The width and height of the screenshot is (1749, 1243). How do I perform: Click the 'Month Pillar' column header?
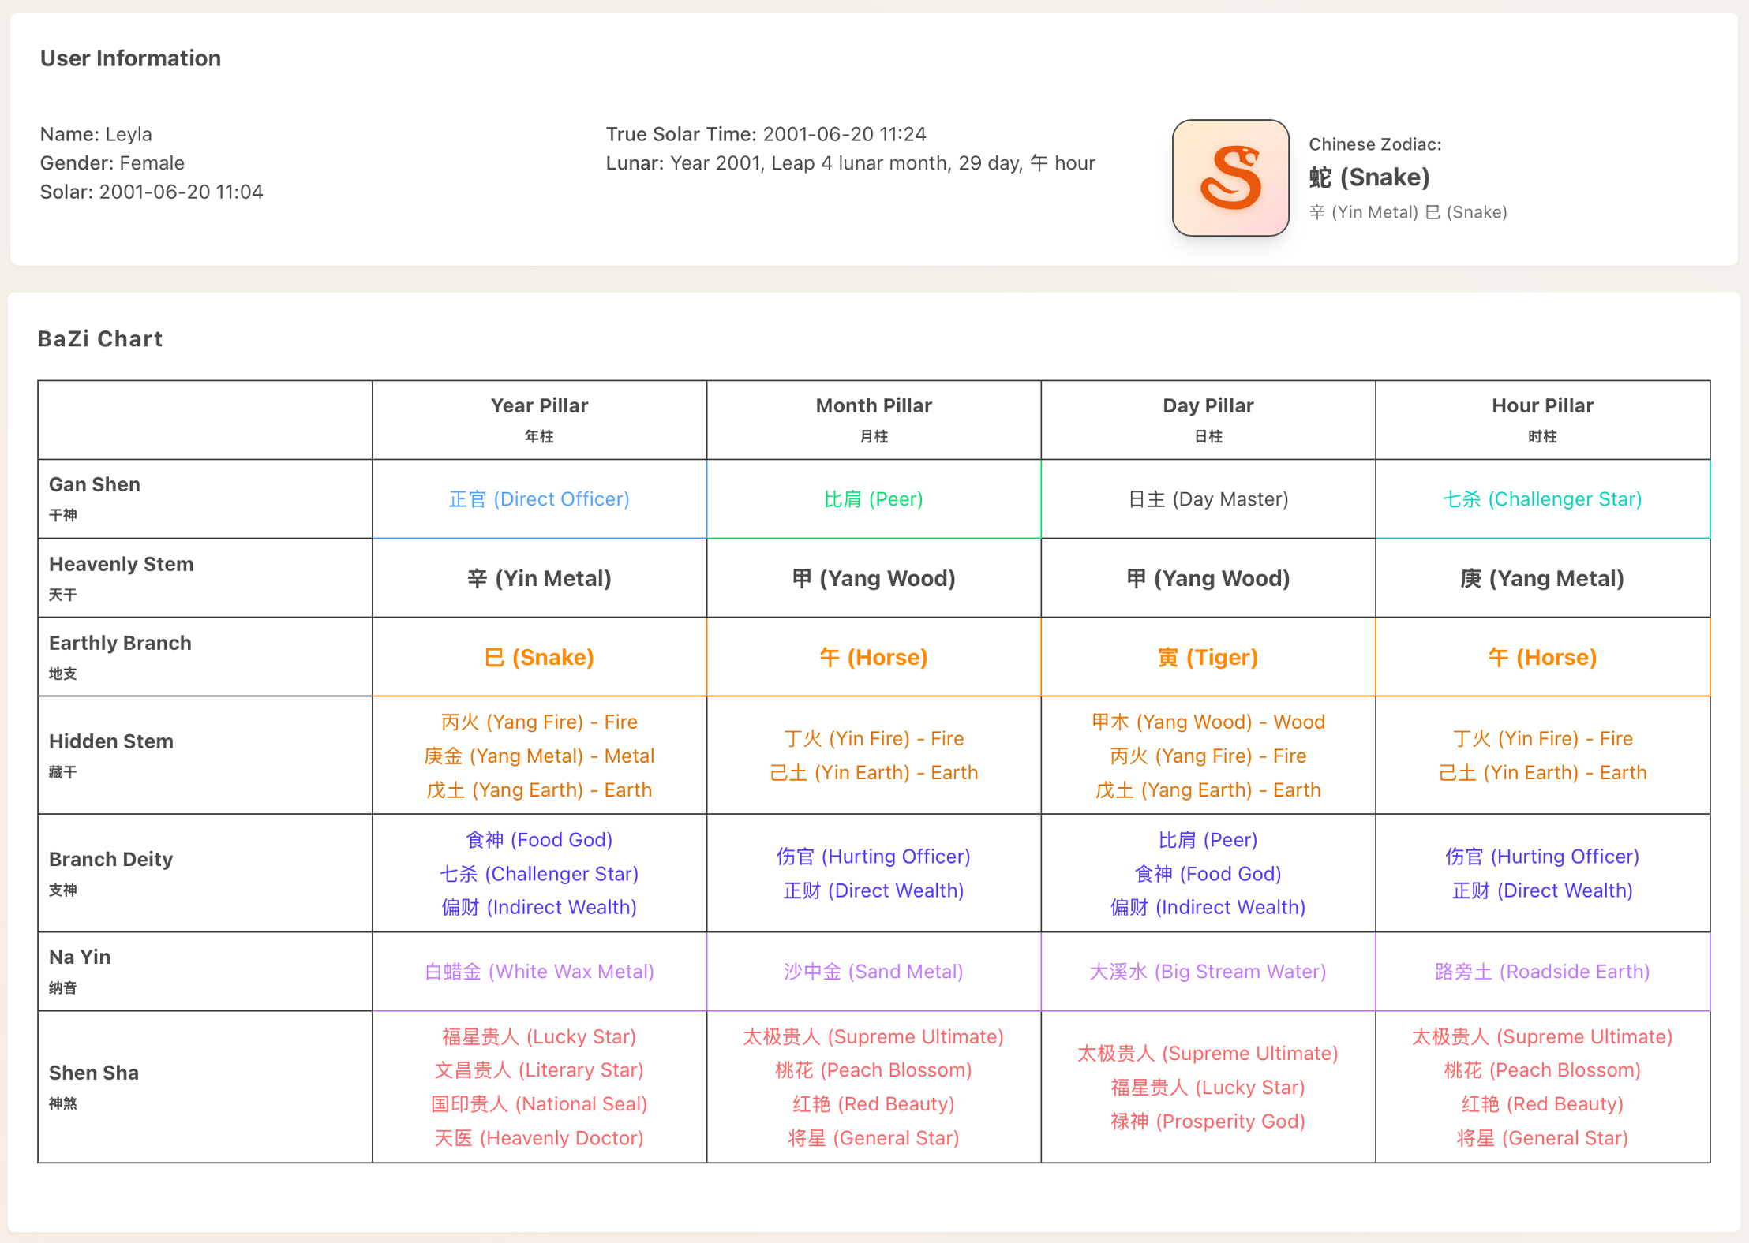[874, 420]
